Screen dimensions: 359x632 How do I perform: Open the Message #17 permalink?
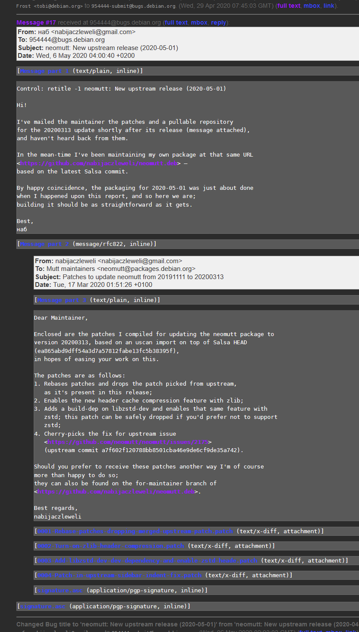pyautogui.click(x=36, y=22)
